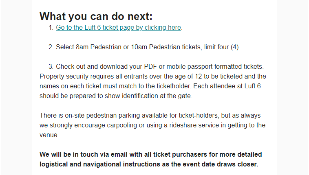The image size is (309, 175).
Task: Click the 'limit four (4)' text
Action: 222,47
